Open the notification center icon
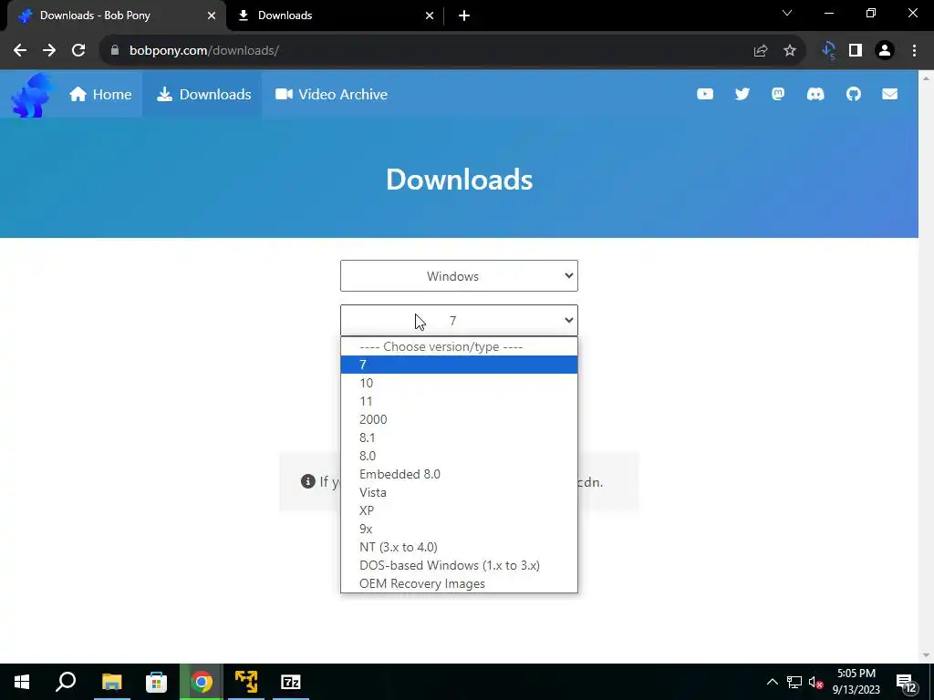934x700 pixels. (906, 682)
